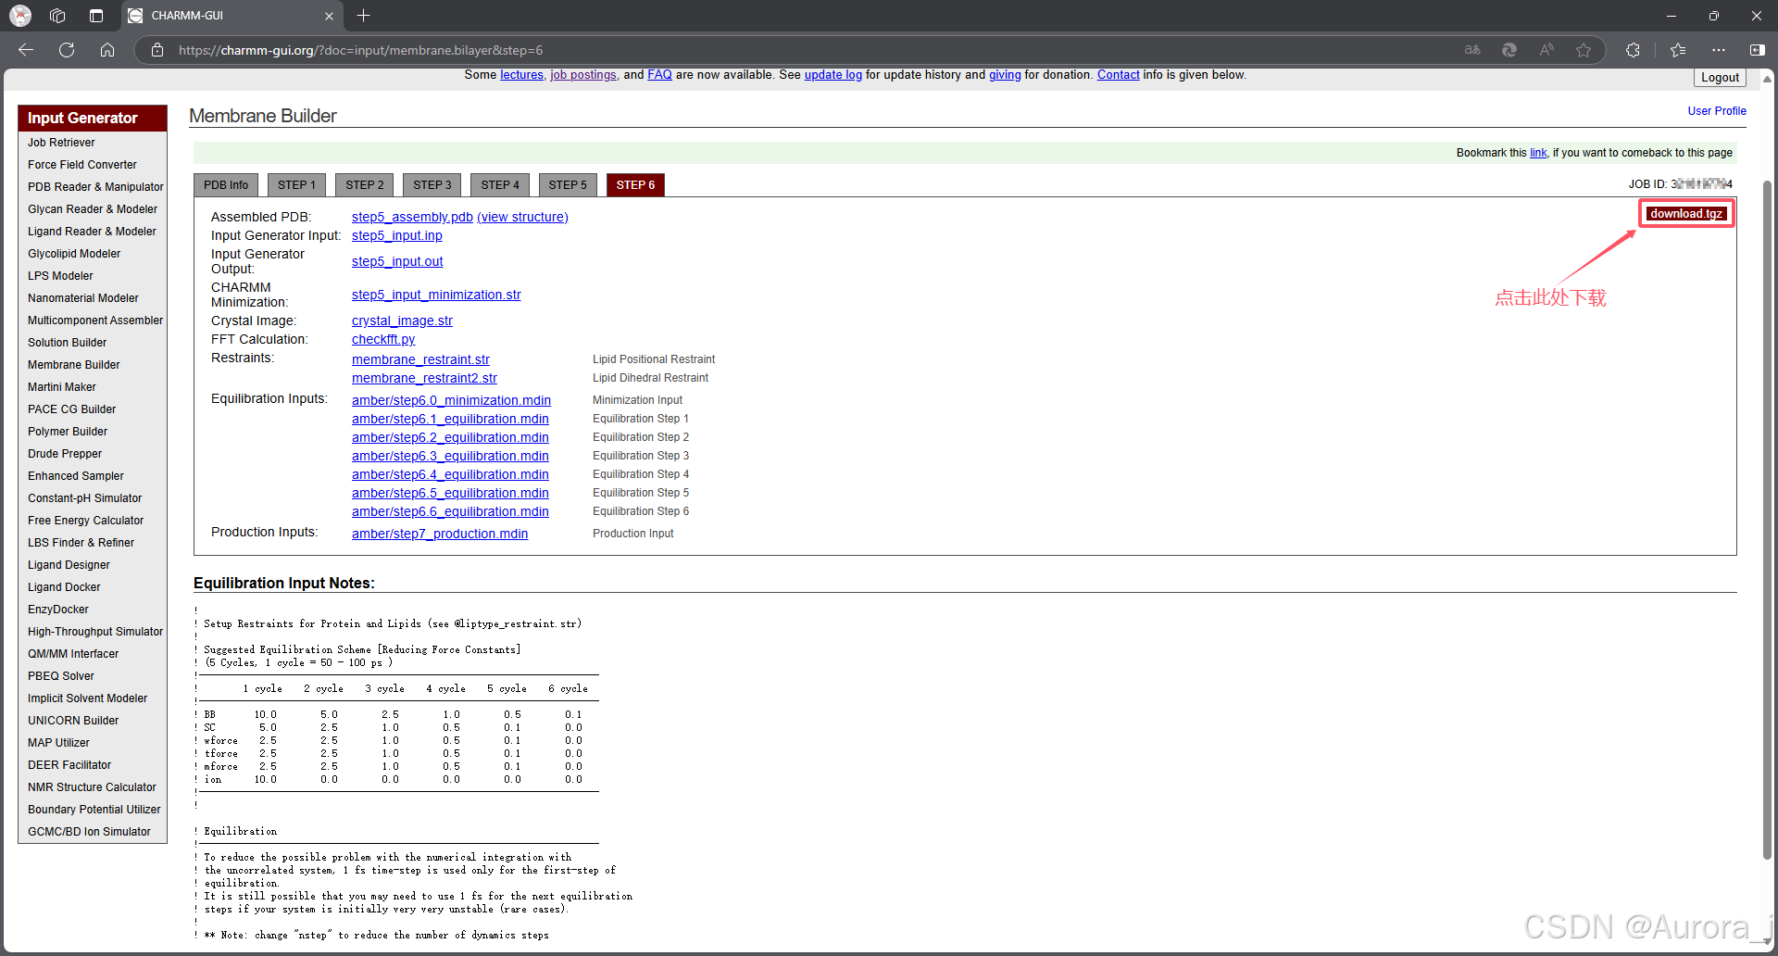Open step5_assembly.pdb file link

tap(412, 217)
